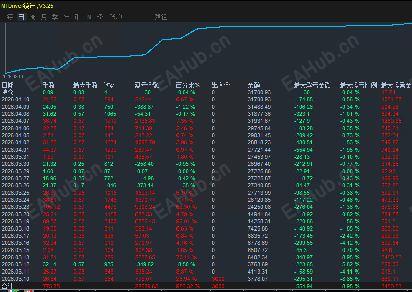This screenshot has width=412, height=292.
Task: Click total profit 28689.63
Action: (x=147, y=286)
